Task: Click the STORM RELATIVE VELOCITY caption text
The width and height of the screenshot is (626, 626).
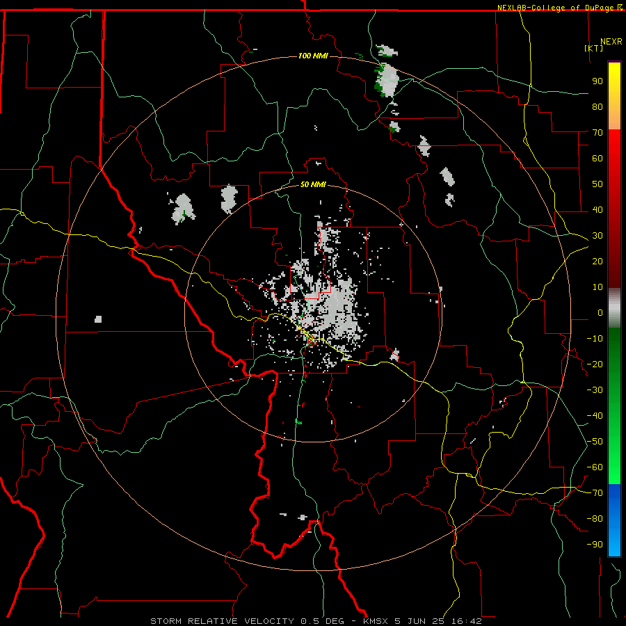Action: 222,621
